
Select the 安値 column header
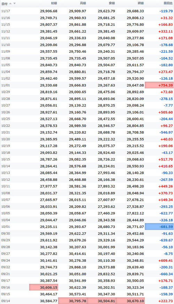[112, 3]
